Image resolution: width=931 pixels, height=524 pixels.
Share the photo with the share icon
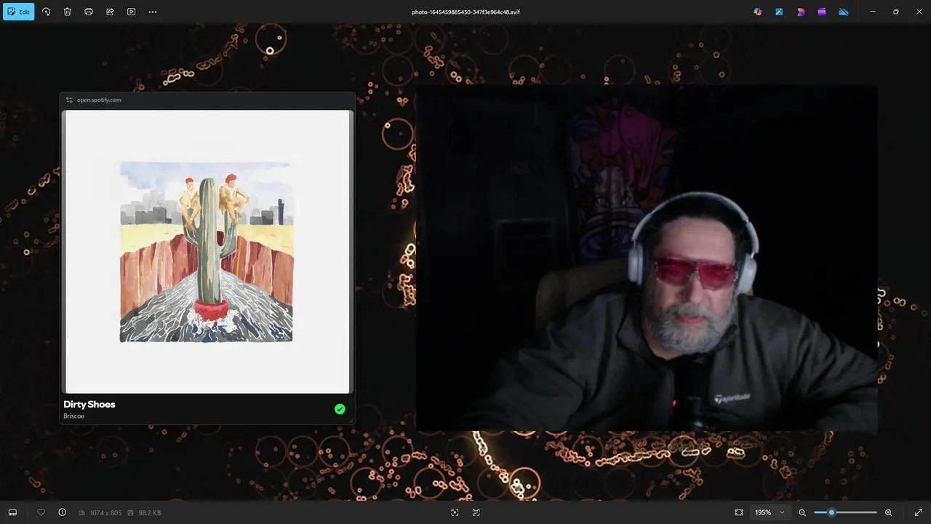[x=110, y=12]
